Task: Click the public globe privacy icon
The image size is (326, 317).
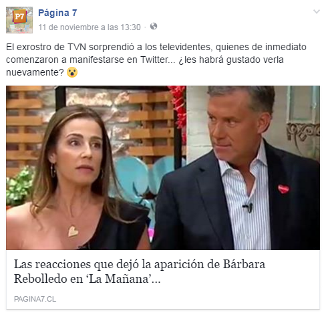Action: (154, 26)
